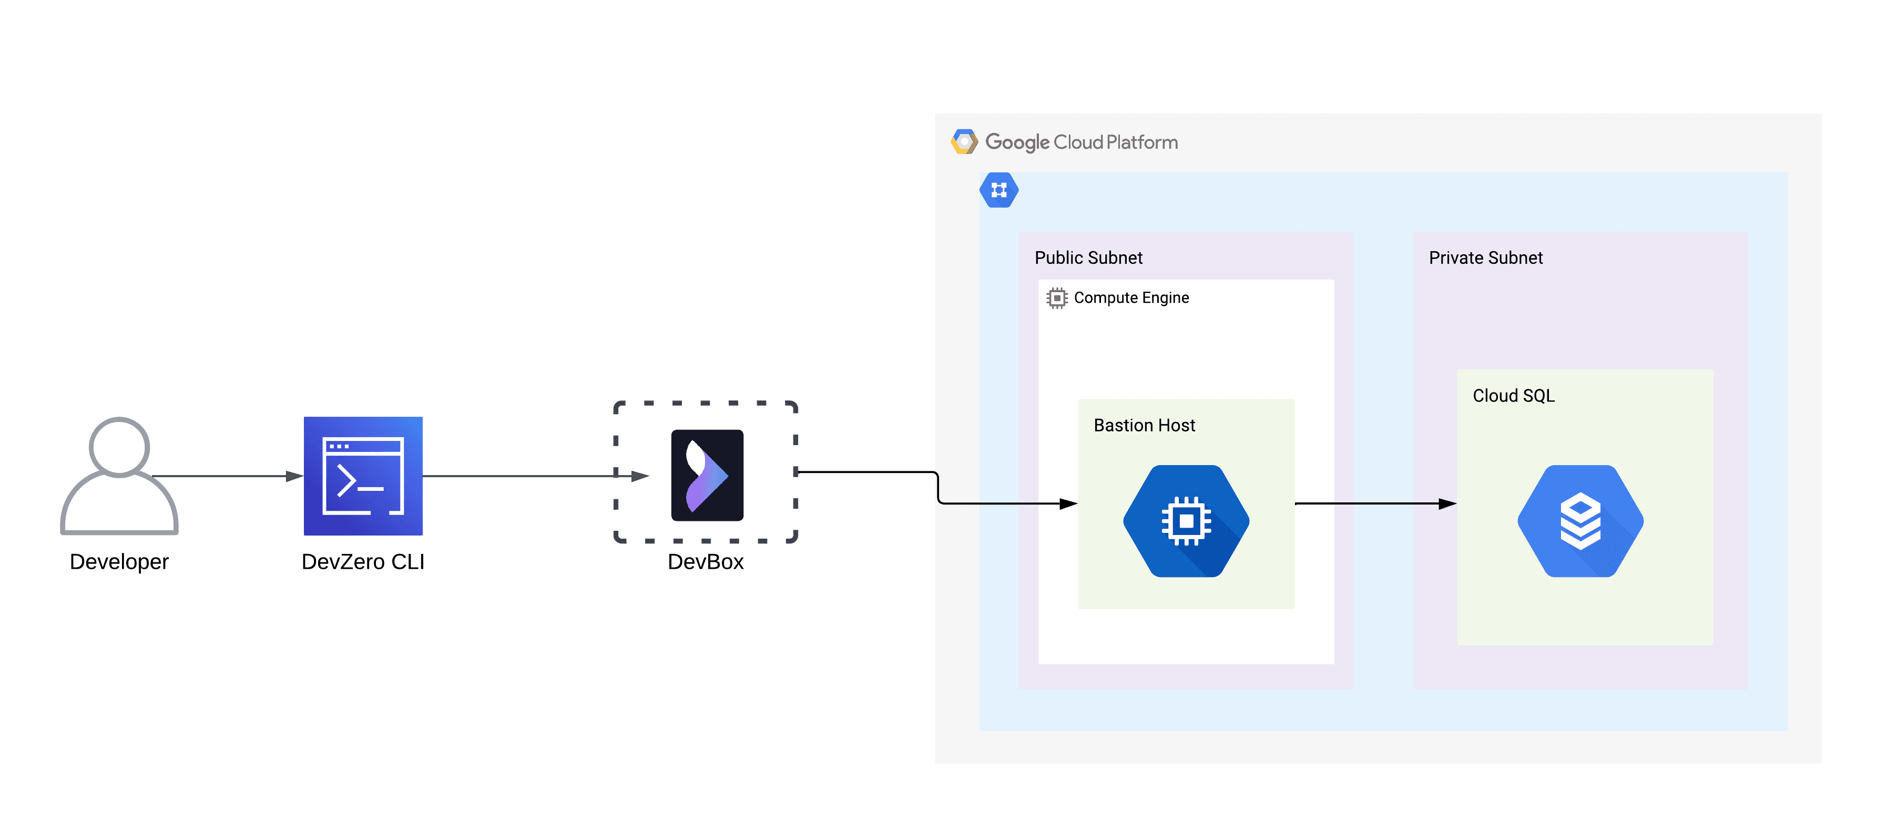Screen dimensions: 1877x823
Task: Click the blue VPC network hexagon icon
Action: point(999,190)
